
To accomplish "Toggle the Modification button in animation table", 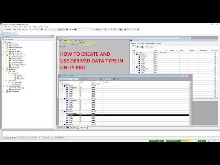I will (64, 79).
